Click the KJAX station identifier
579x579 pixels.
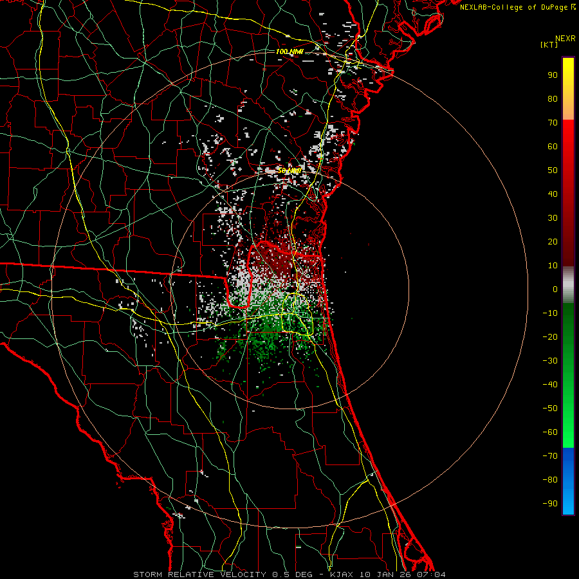341,574
